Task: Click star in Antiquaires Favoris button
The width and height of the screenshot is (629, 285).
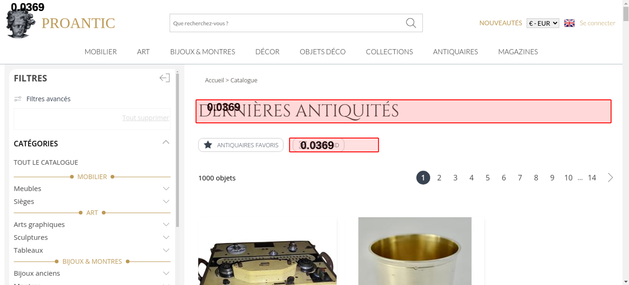Action: [208, 145]
